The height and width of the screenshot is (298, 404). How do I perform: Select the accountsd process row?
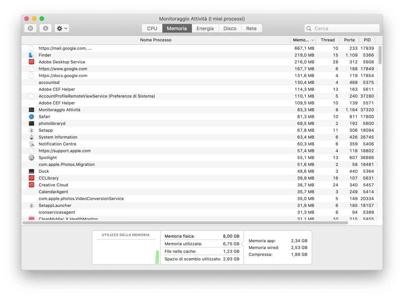pos(200,82)
